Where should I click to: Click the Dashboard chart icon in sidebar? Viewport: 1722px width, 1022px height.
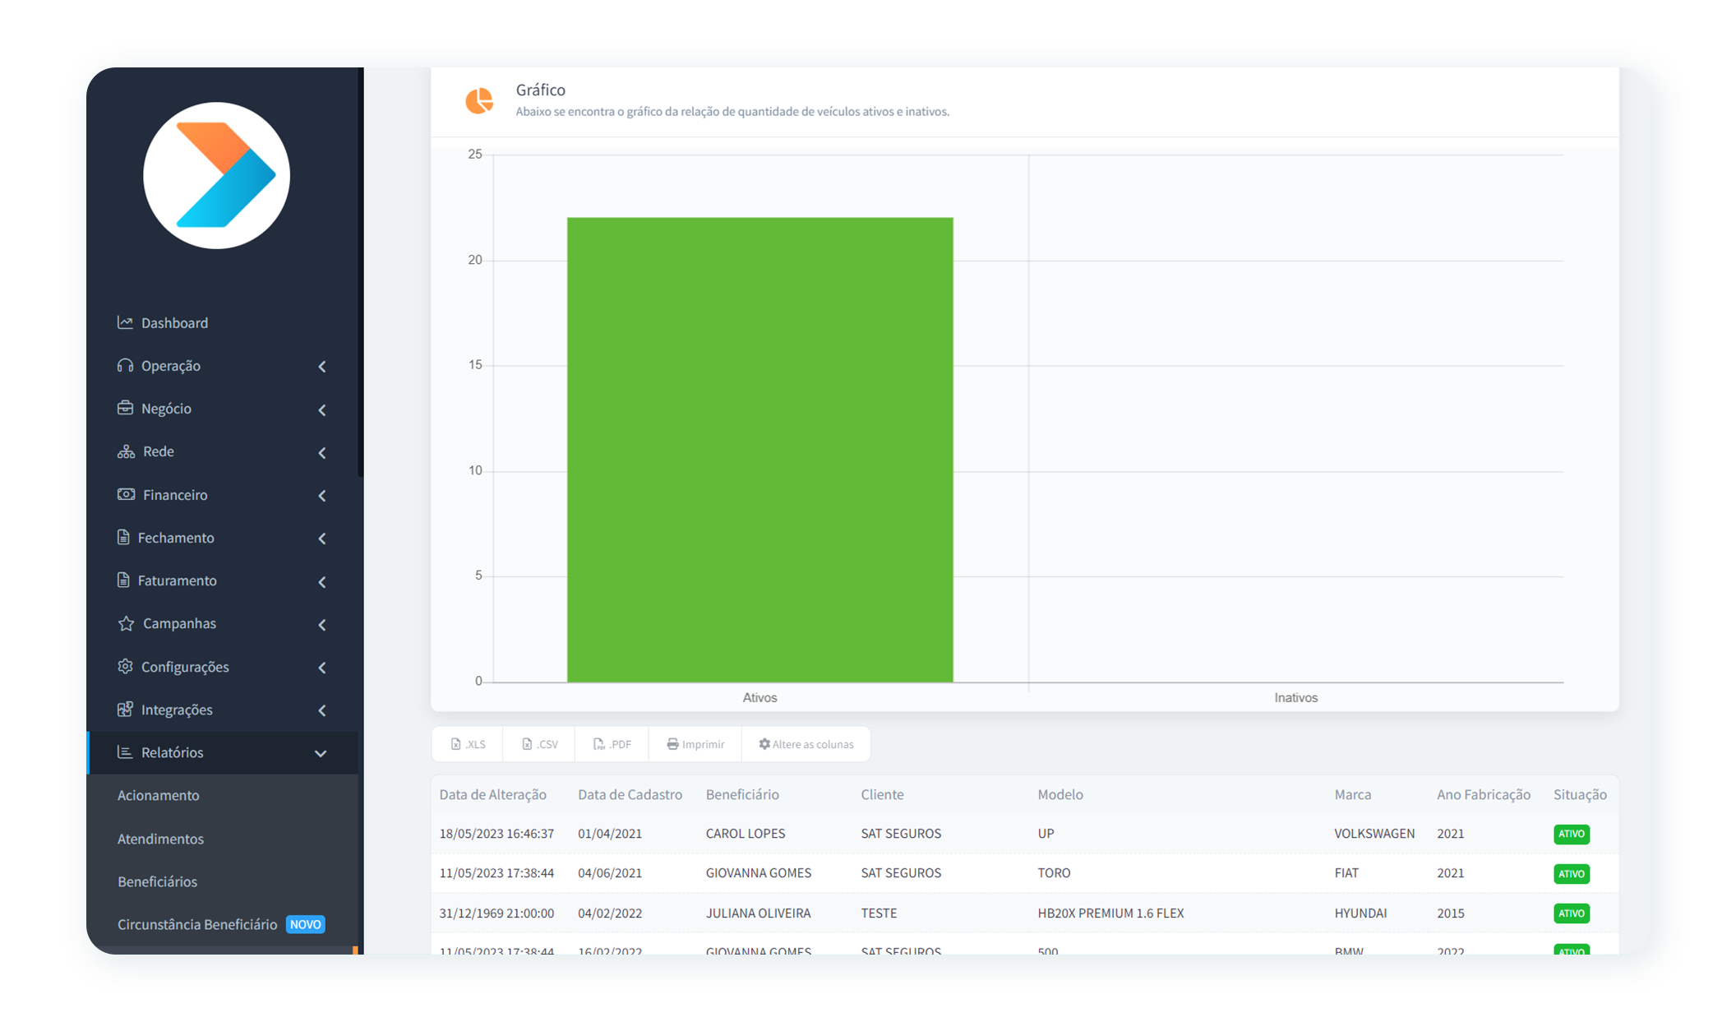(x=125, y=322)
